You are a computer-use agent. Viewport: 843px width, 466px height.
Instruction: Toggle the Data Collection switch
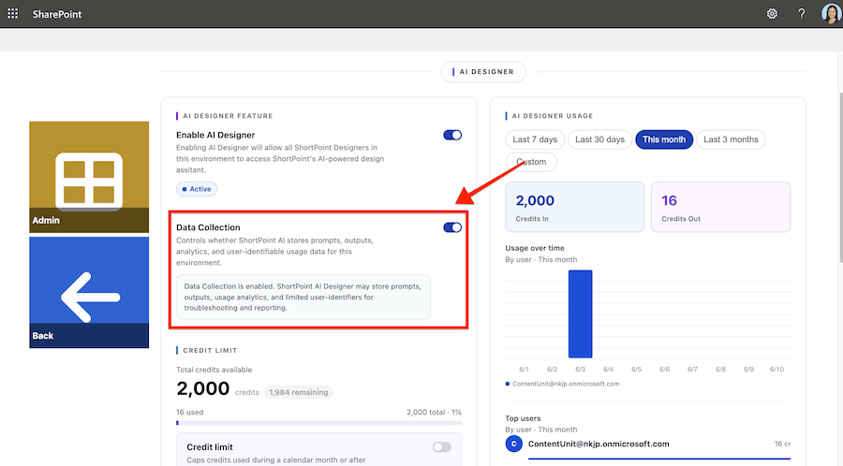(x=452, y=227)
